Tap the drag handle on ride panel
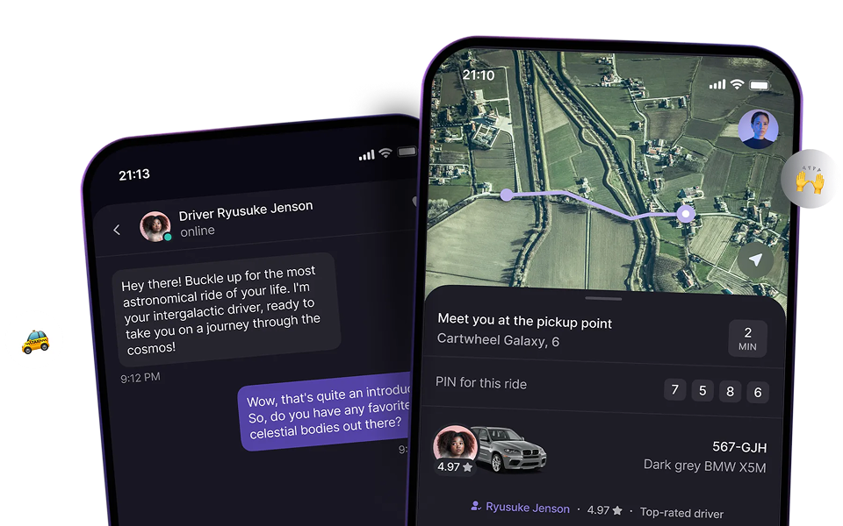This screenshot has height=526, width=843. coord(603,298)
